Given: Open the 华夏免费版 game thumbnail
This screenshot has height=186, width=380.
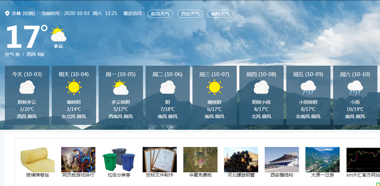Looking at the screenshot, I should [201, 160].
